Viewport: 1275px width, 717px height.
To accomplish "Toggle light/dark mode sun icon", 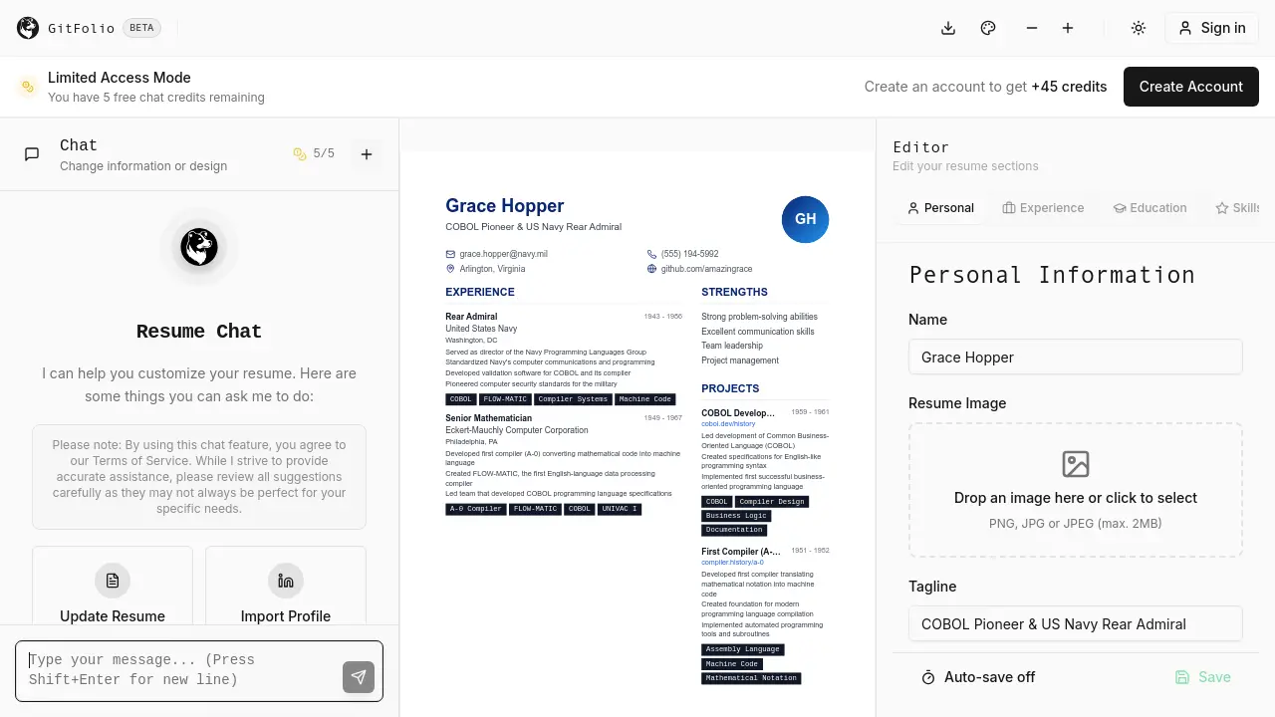I will (x=1139, y=28).
